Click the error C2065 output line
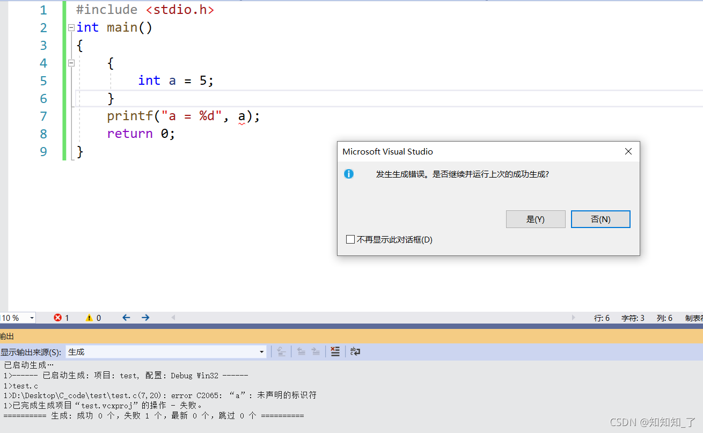 (x=160, y=395)
